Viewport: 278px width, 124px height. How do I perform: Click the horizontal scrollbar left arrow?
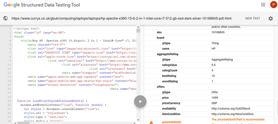point(15,123)
